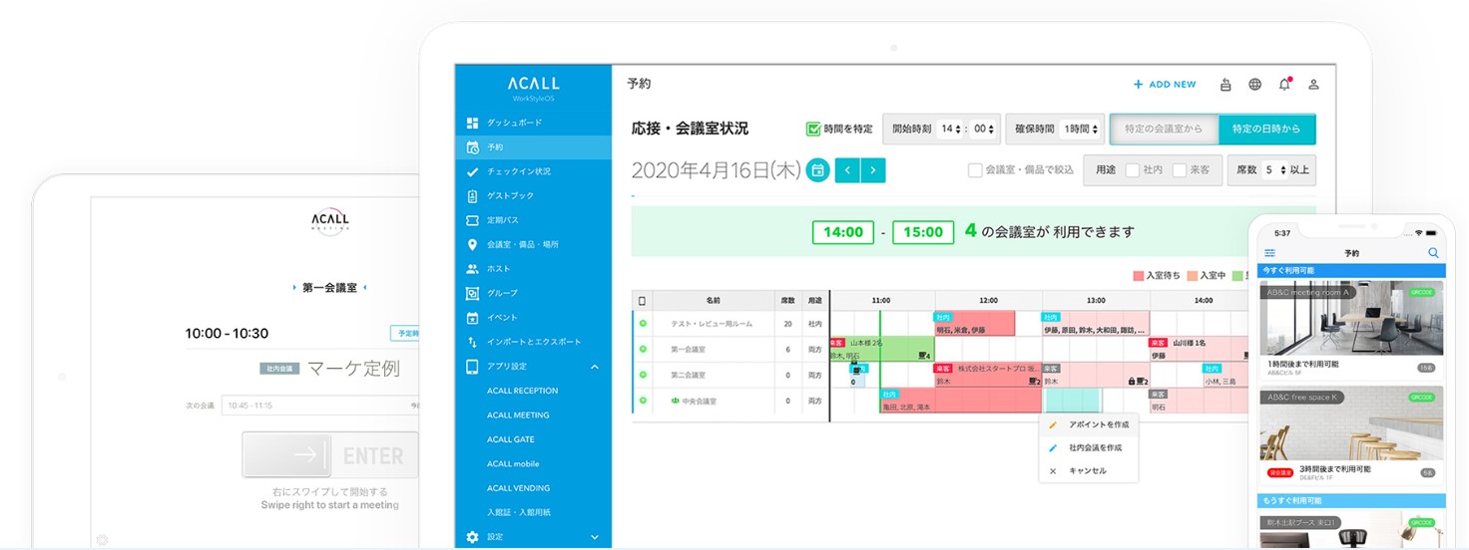Open 山本様 2名 green booking block
The width and height of the screenshot is (1469, 550).
click(882, 349)
